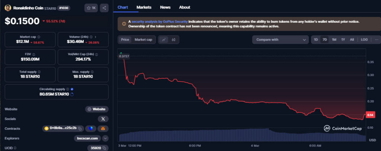The height and width of the screenshot is (151, 381).
Task: Click the Ronaldinho Coin avatar icon
Action: pyautogui.click(x=8, y=8)
